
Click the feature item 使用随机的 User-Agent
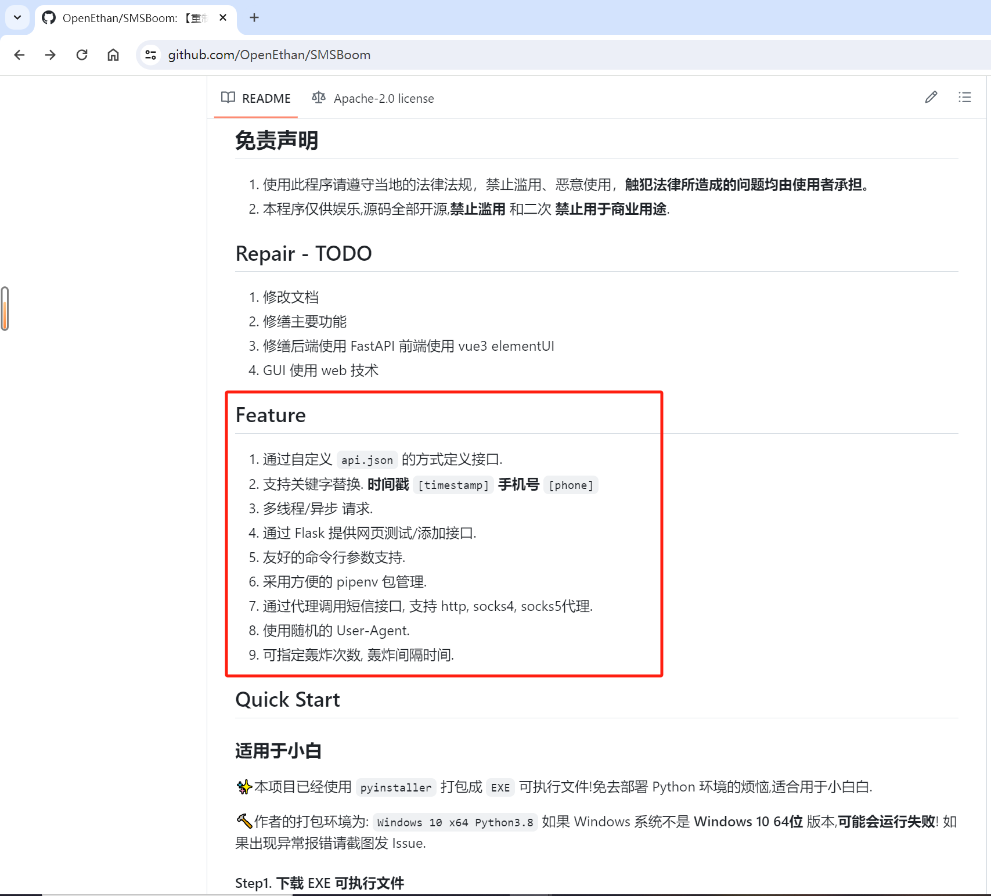(x=337, y=631)
